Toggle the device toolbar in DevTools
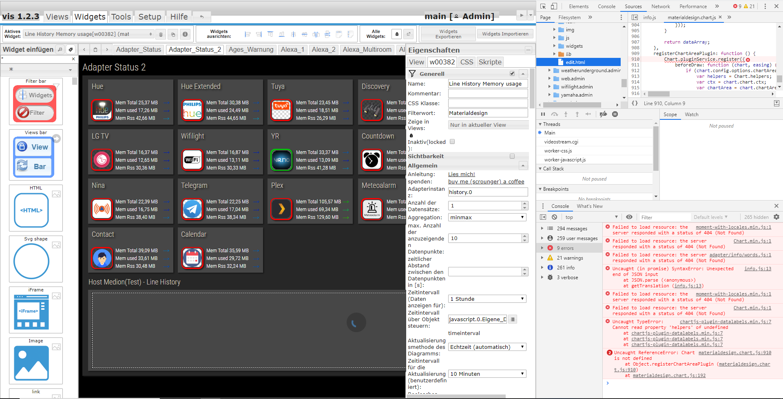This screenshot has width=783, height=399. click(554, 6)
